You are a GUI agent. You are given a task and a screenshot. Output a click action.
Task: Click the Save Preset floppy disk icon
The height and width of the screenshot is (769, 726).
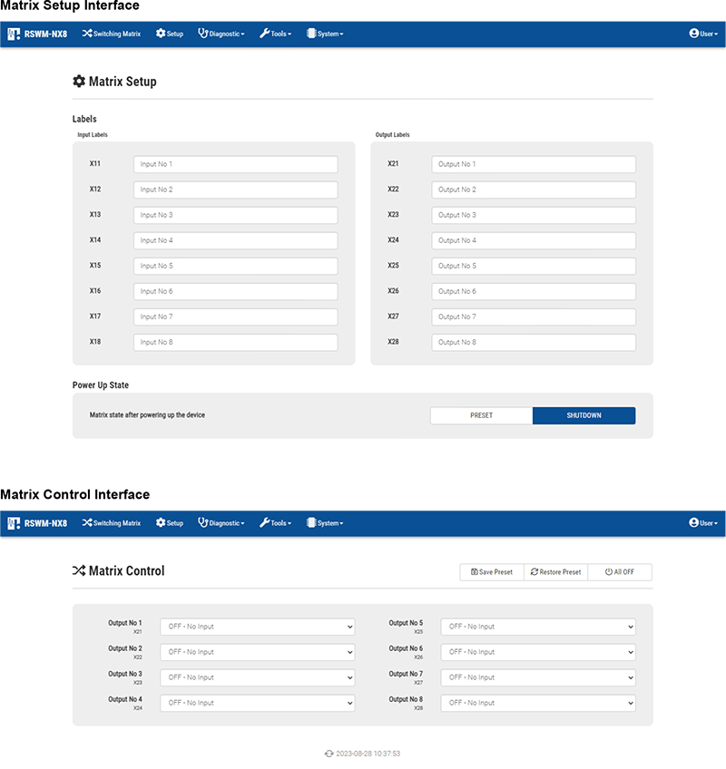[475, 572]
